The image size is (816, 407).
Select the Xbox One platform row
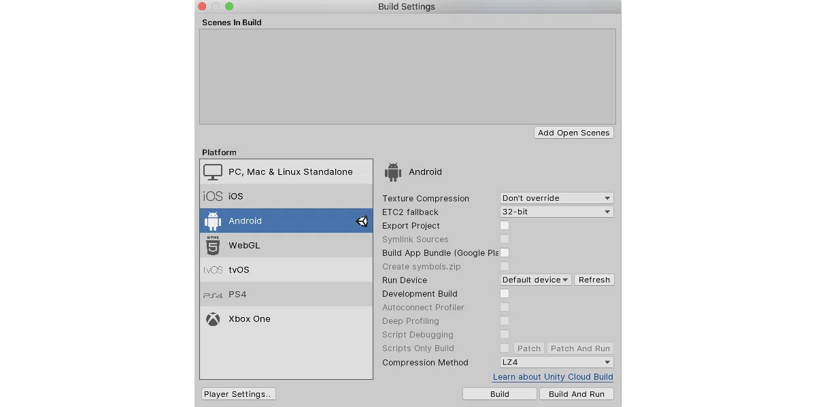(x=286, y=319)
